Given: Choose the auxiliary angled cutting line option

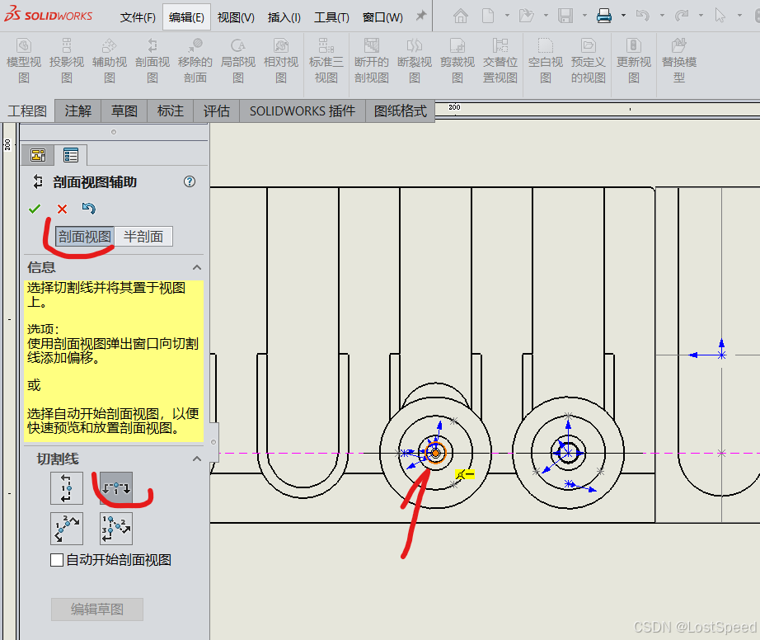Looking at the screenshot, I should point(67,529).
